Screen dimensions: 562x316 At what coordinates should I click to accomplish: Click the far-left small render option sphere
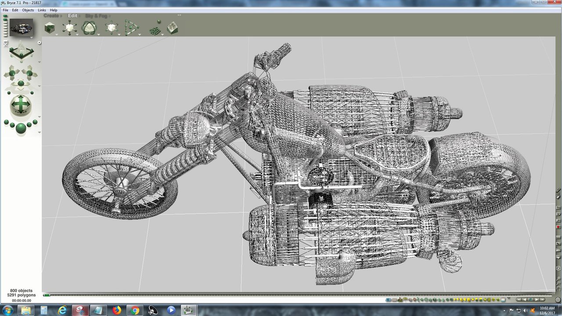pyautogui.click(x=7, y=122)
